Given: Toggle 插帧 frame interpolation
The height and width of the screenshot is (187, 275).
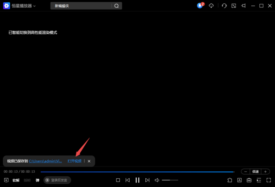Looking at the screenshot, I should click(x=27, y=180).
